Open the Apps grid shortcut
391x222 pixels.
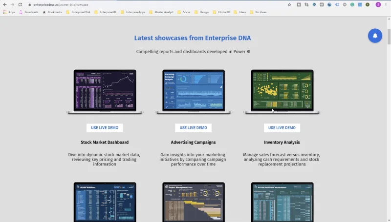(9, 12)
